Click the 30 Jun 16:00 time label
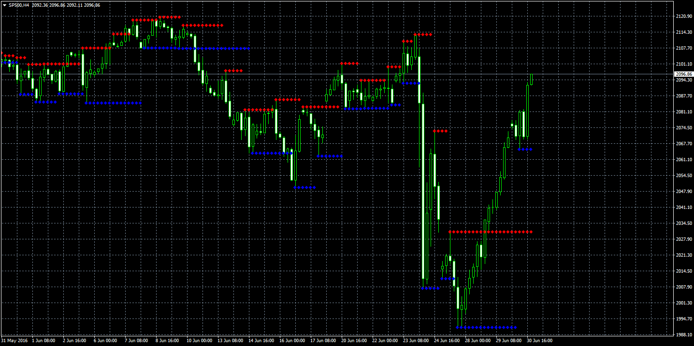The height and width of the screenshot is (346, 694). 539,341
